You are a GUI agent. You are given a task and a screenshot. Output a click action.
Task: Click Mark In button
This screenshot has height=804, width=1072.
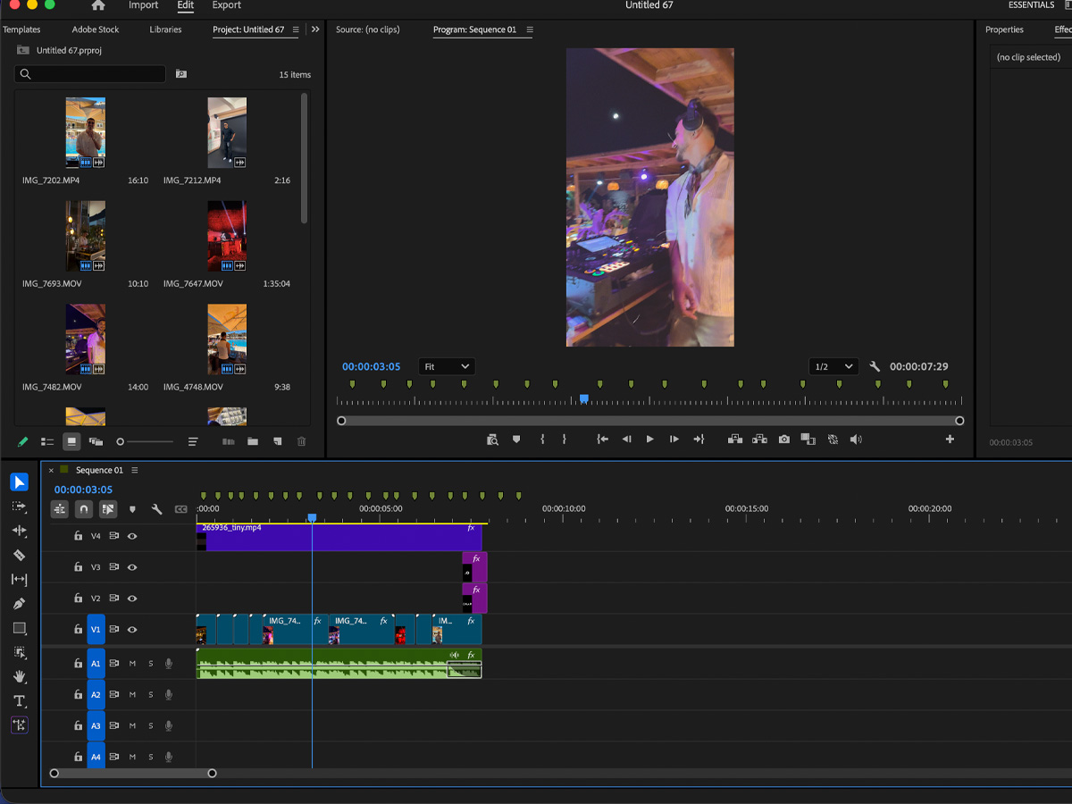(x=542, y=440)
